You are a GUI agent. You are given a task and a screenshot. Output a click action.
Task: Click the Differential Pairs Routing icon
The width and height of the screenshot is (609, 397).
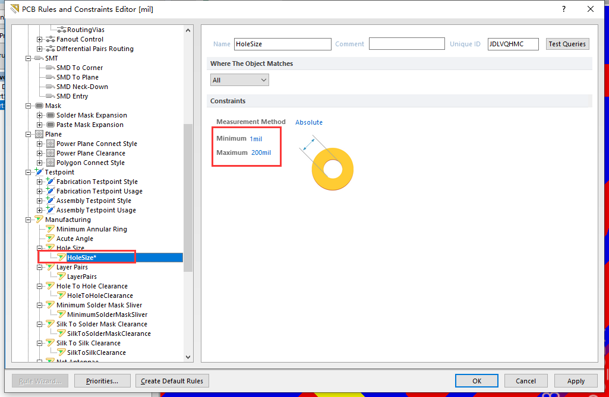click(x=50, y=49)
